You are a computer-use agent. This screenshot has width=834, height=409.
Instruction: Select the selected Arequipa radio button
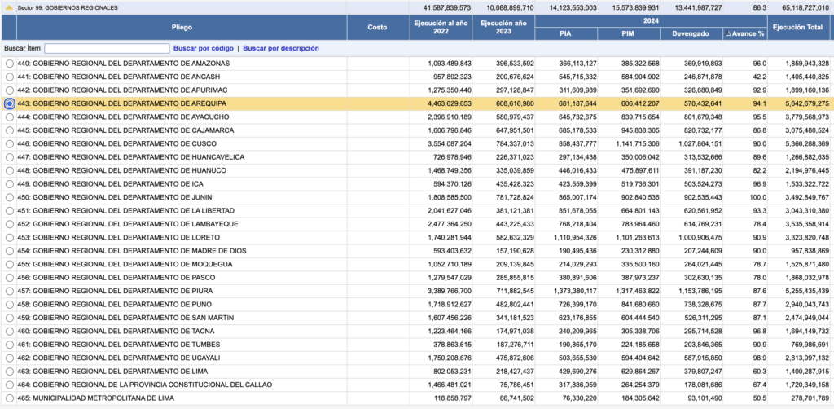point(9,103)
